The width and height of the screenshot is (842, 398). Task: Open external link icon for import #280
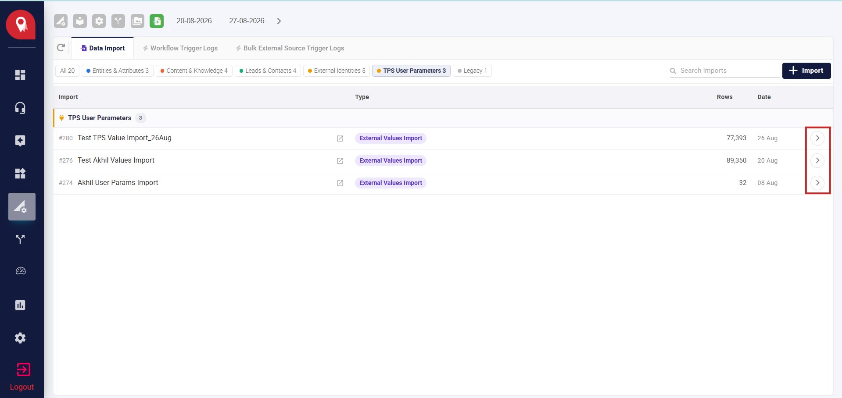(x=340, y=139)
